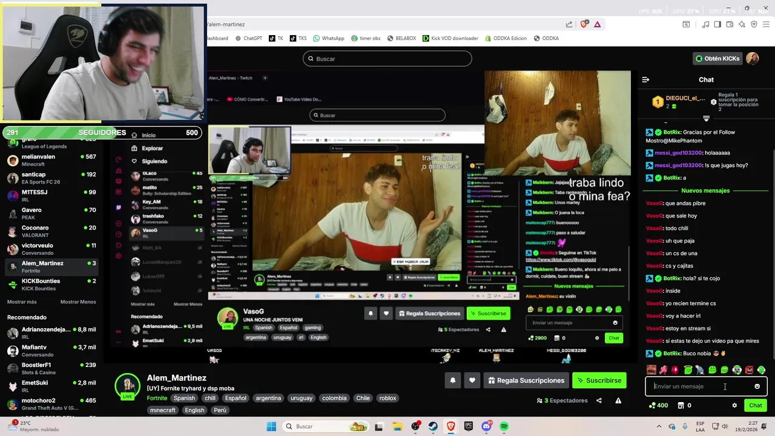Image resolution: width=775 pixels, height=436 pixels.
Task: Open santicap channel in sidebar
Action: coord(51,178)
